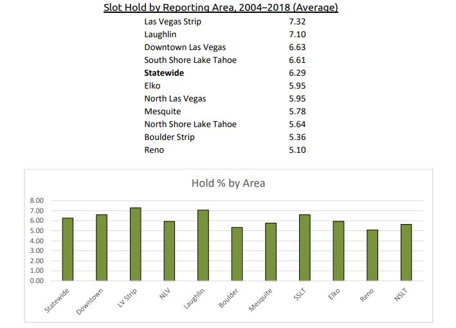Select the Reno bar in the chart
The height and width of the screenshot is (328, 456).
coord(372,255)
